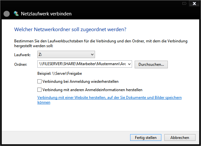The height and width of the screenshot is (146, 201).
Task: Expand the Ordner path history arrow
Action: click(129, 64)
